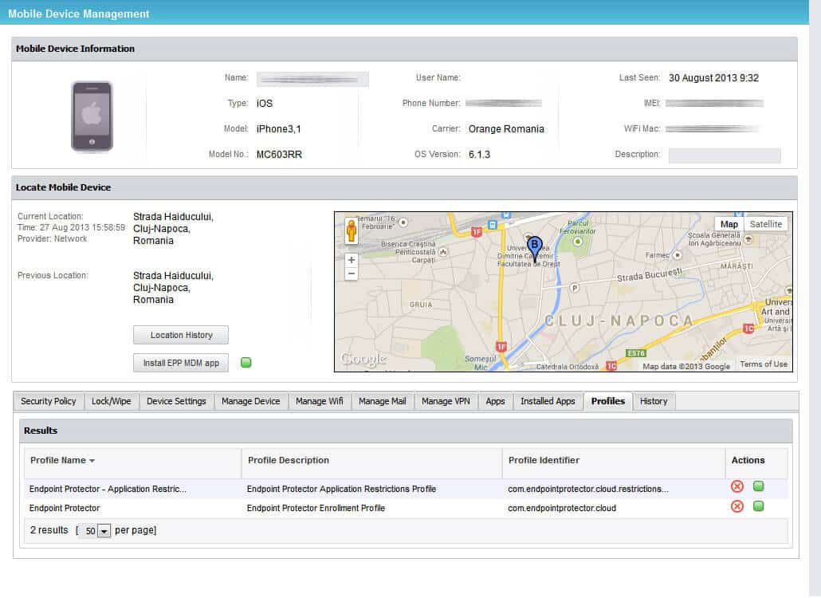This screenshot has width=821, height=598.
Task: Select the Street View pegman on map
Action: tap(352, 231)
